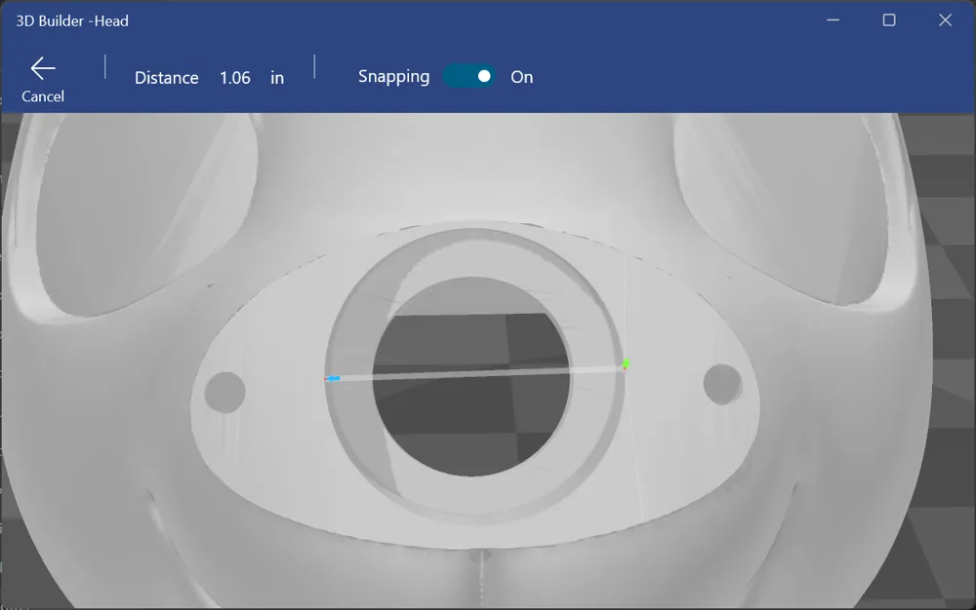
Task: Close the 3D Builder window
Action: [x=945, y=19]
